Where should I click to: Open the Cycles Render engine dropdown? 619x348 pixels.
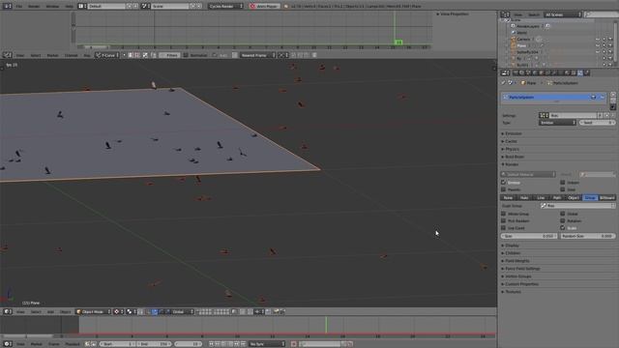(x=225, y=7)
